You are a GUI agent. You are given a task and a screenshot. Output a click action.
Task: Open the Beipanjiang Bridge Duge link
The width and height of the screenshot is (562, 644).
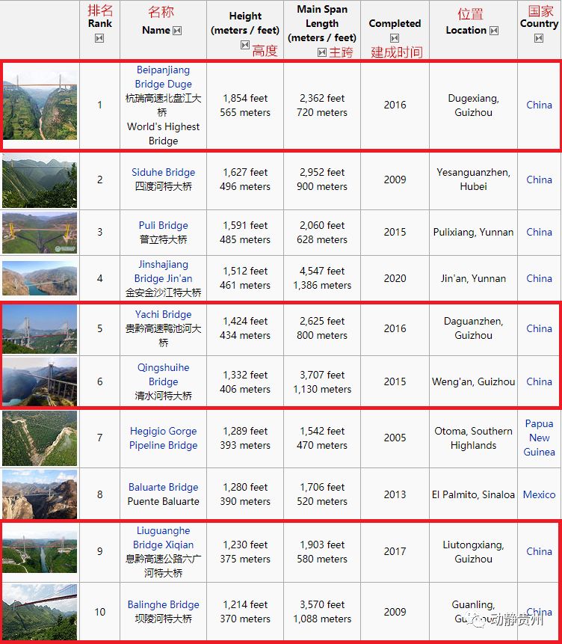click(x=163, y=77)
